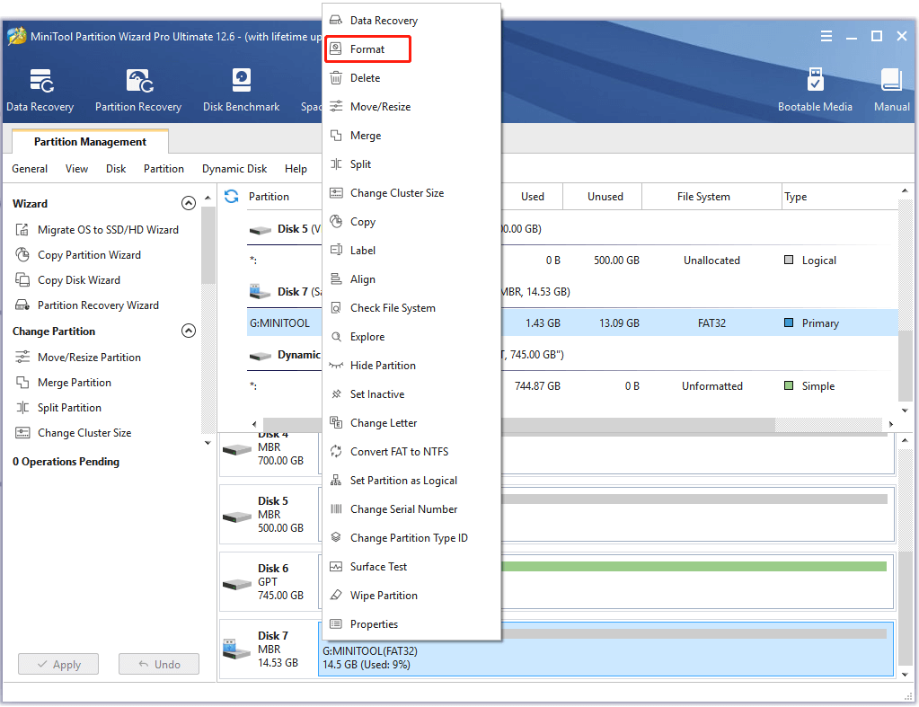Click the Apply button
Screen dimensions: 919x707
[x=58, y=664]
